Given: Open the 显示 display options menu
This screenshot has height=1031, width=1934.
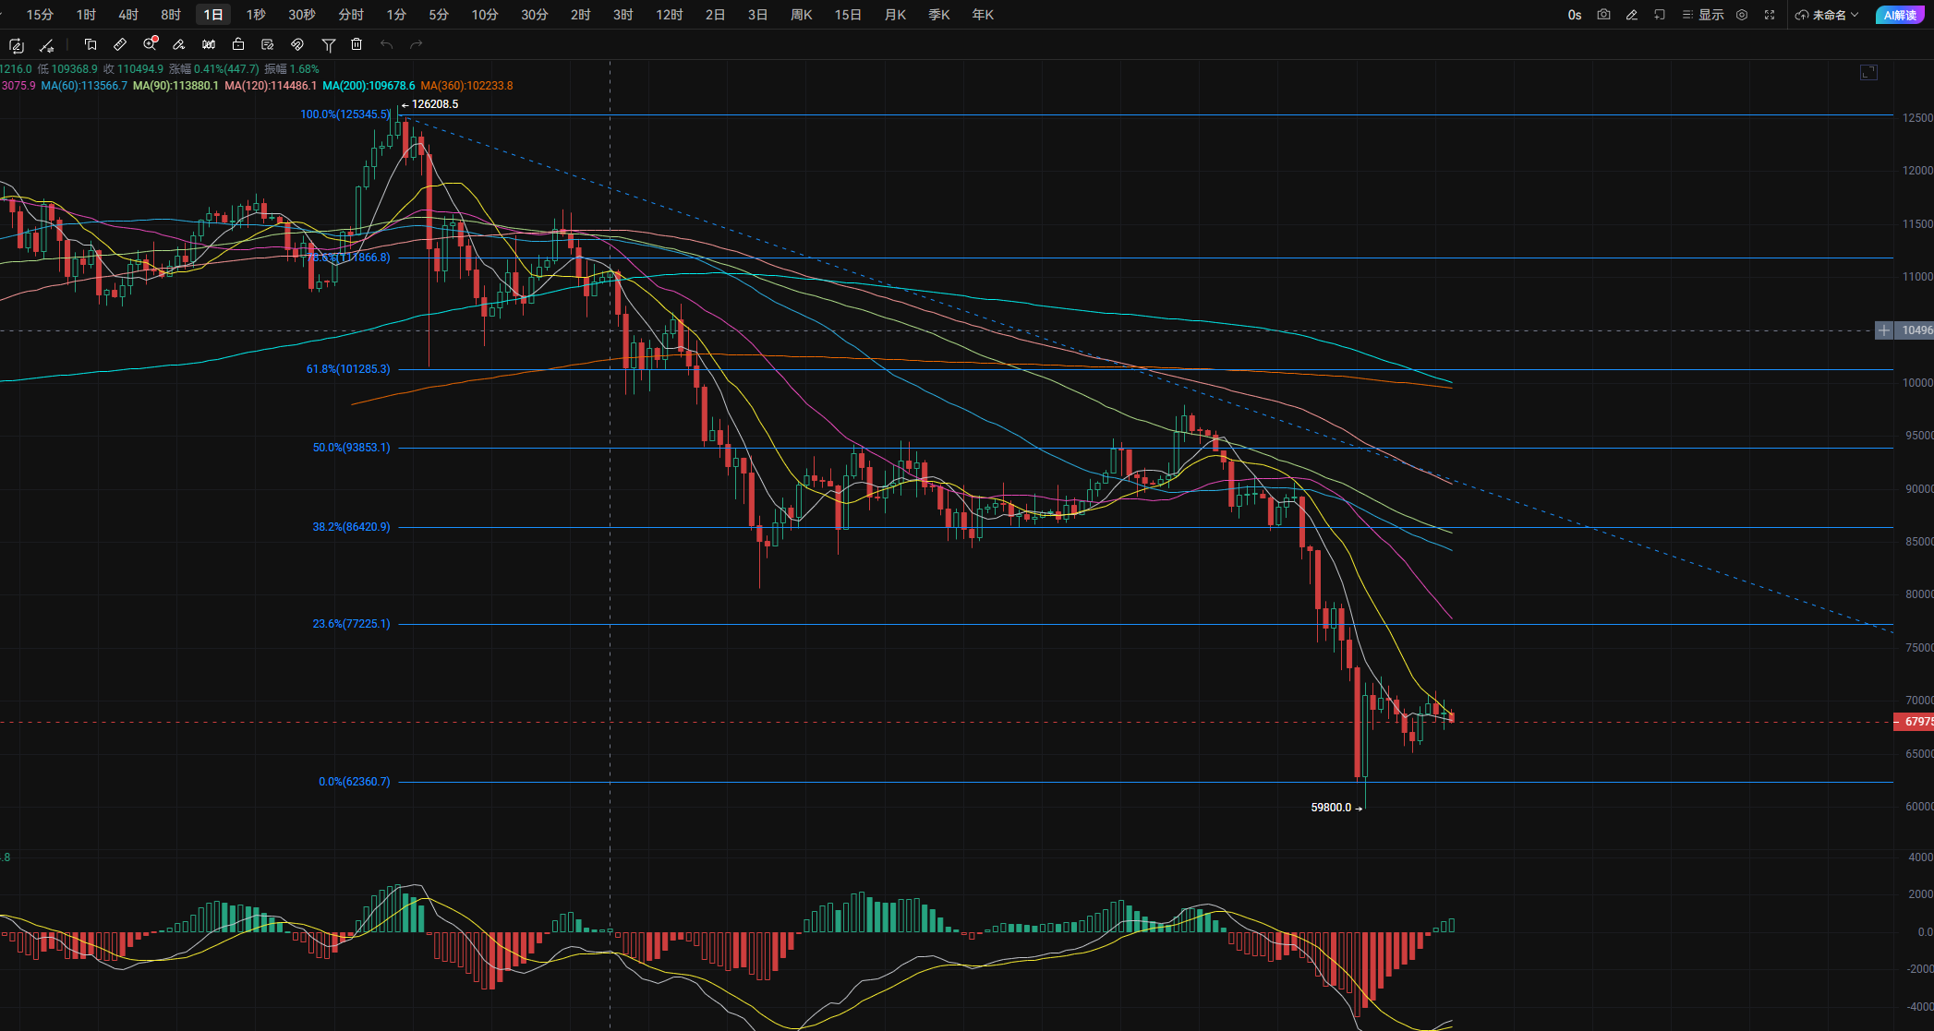Looking at the screenshot, I should coord(1703,15).
